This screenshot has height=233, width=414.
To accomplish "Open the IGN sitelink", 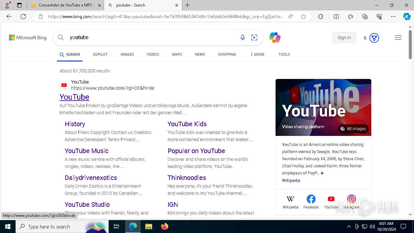I will pyautogui.click(x=173, y=205).
